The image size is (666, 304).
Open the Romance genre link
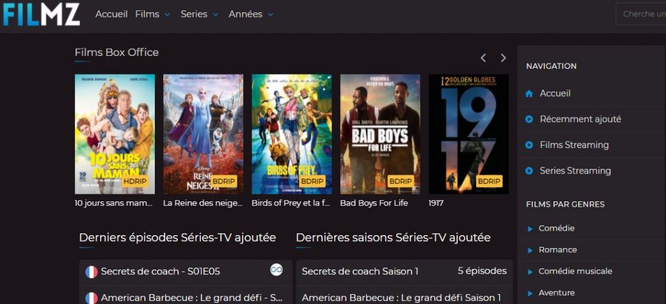click(557, 249)
